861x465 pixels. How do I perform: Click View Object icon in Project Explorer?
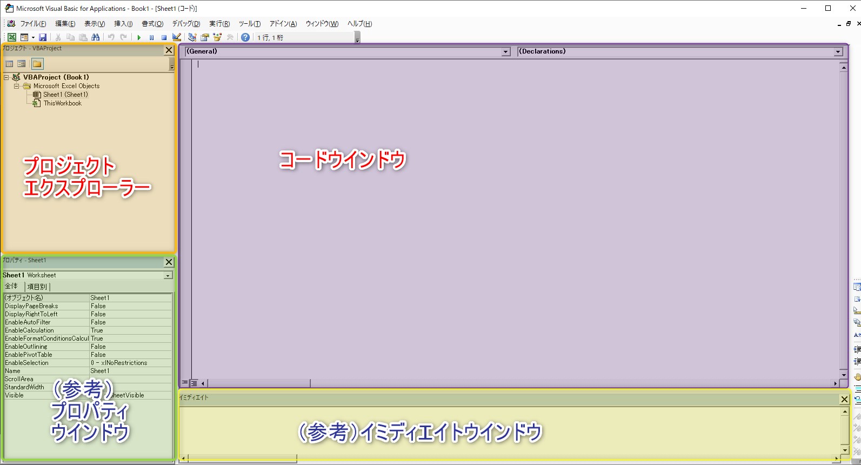pyautogui.click(x=22, y=64)
